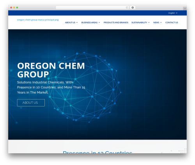Open the About Us menu
195x165 pixels.
[x=70, y=23]
